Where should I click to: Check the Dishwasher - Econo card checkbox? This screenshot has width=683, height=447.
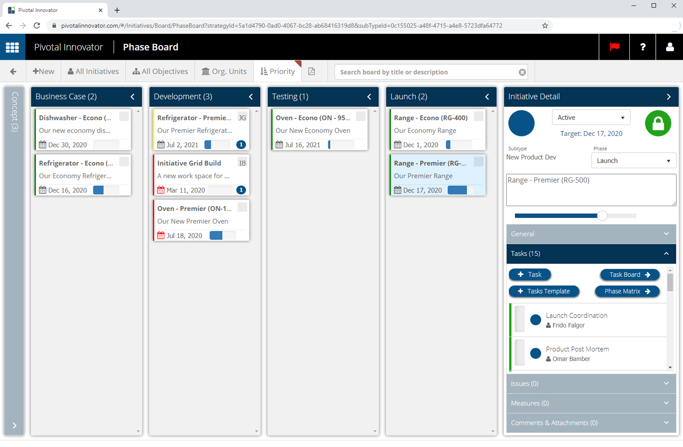point(124,116)
